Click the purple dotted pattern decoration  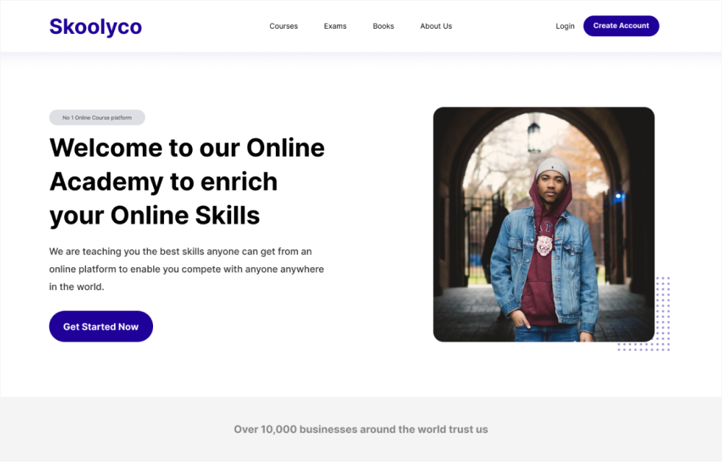coord(654,322)
